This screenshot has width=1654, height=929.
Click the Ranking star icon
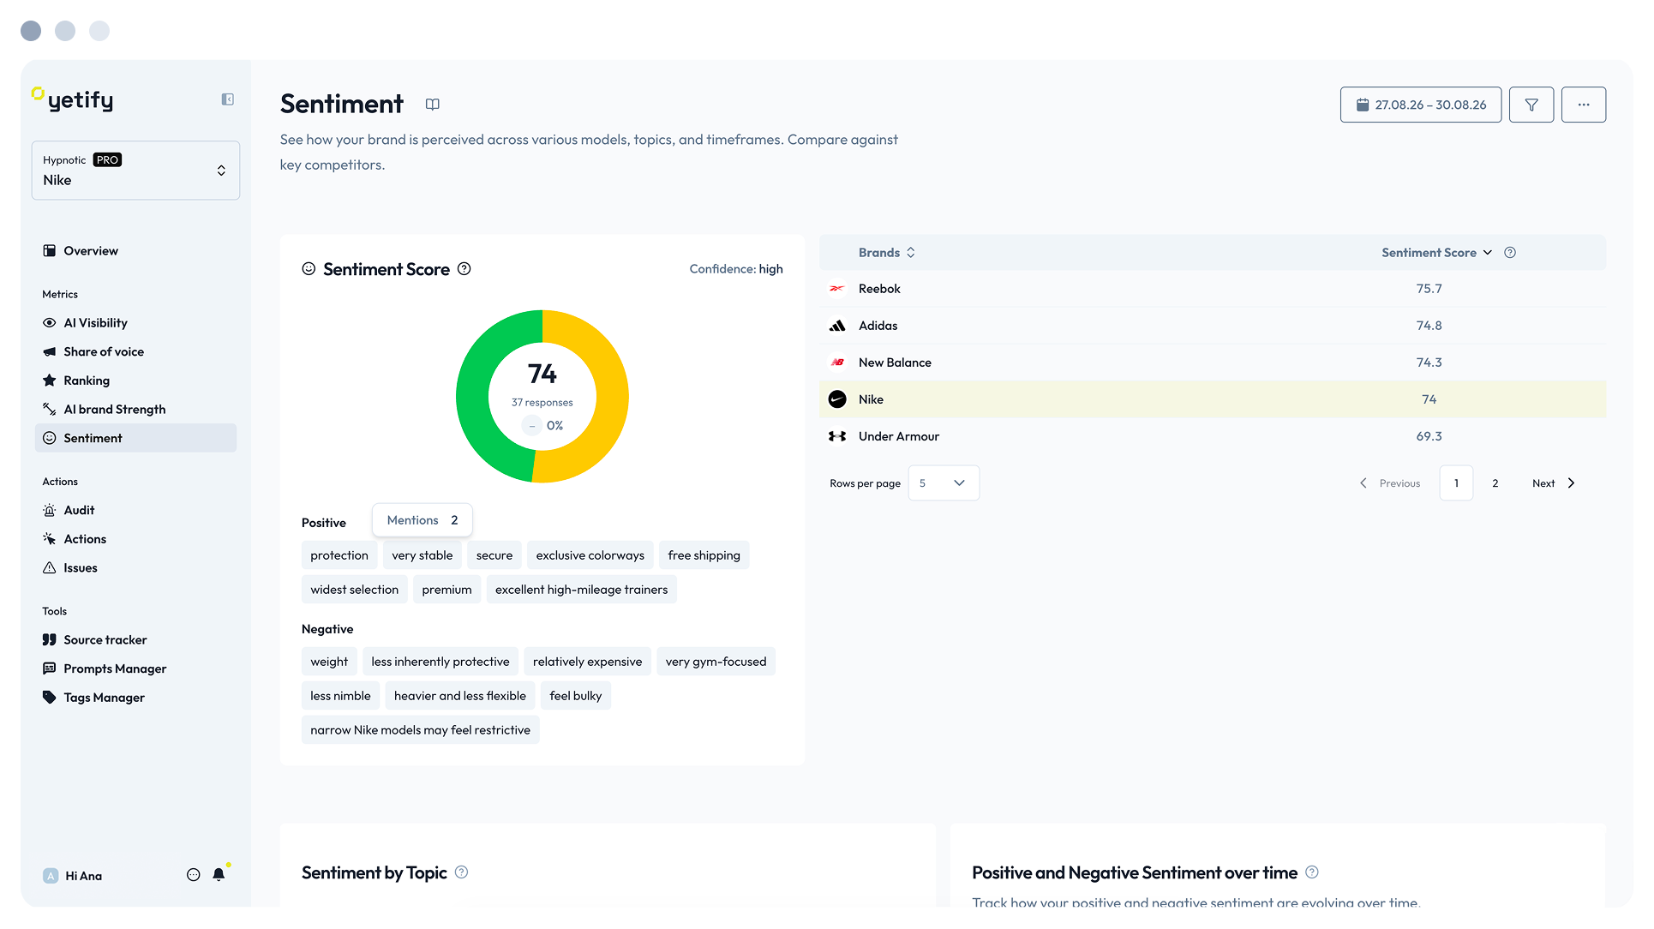pyautogui.click(x=50, y=381)
